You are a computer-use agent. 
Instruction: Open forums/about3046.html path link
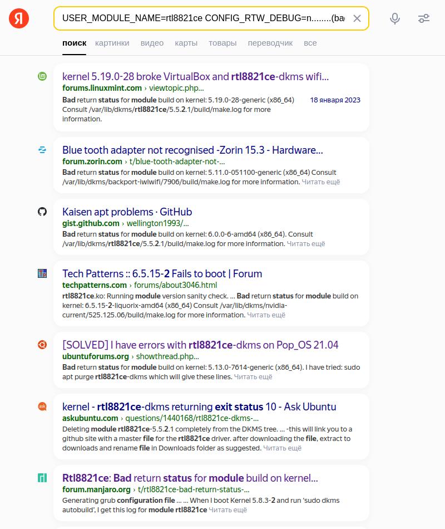(175, 285)
